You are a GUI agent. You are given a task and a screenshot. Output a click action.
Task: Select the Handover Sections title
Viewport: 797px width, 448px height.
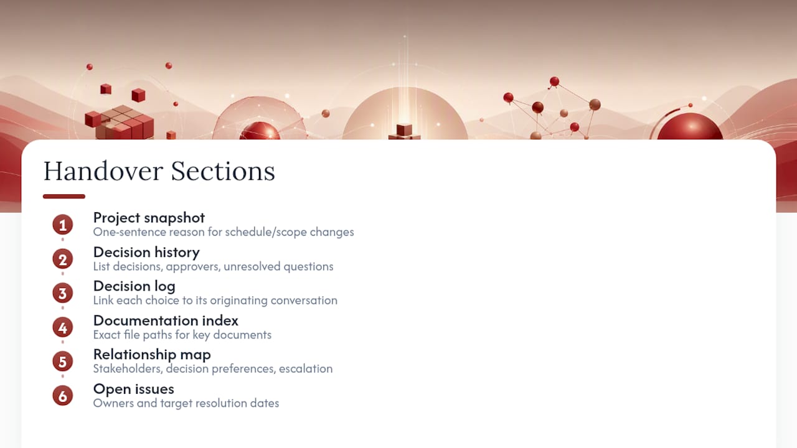point(159,171)
